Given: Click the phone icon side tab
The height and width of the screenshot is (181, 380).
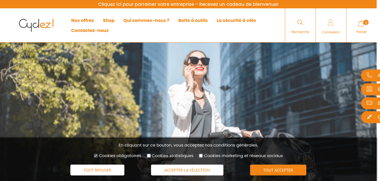Looking at the screenshot, I should [371, 75].
